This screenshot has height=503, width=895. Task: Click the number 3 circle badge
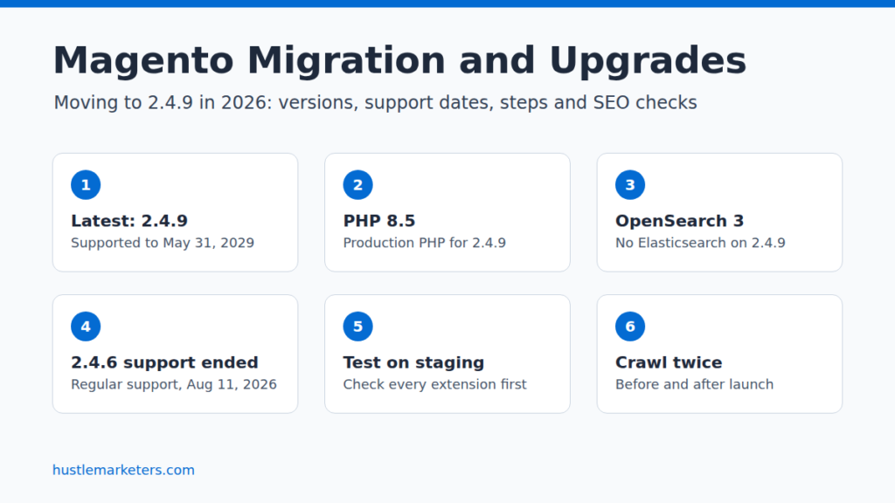point(630,185)
